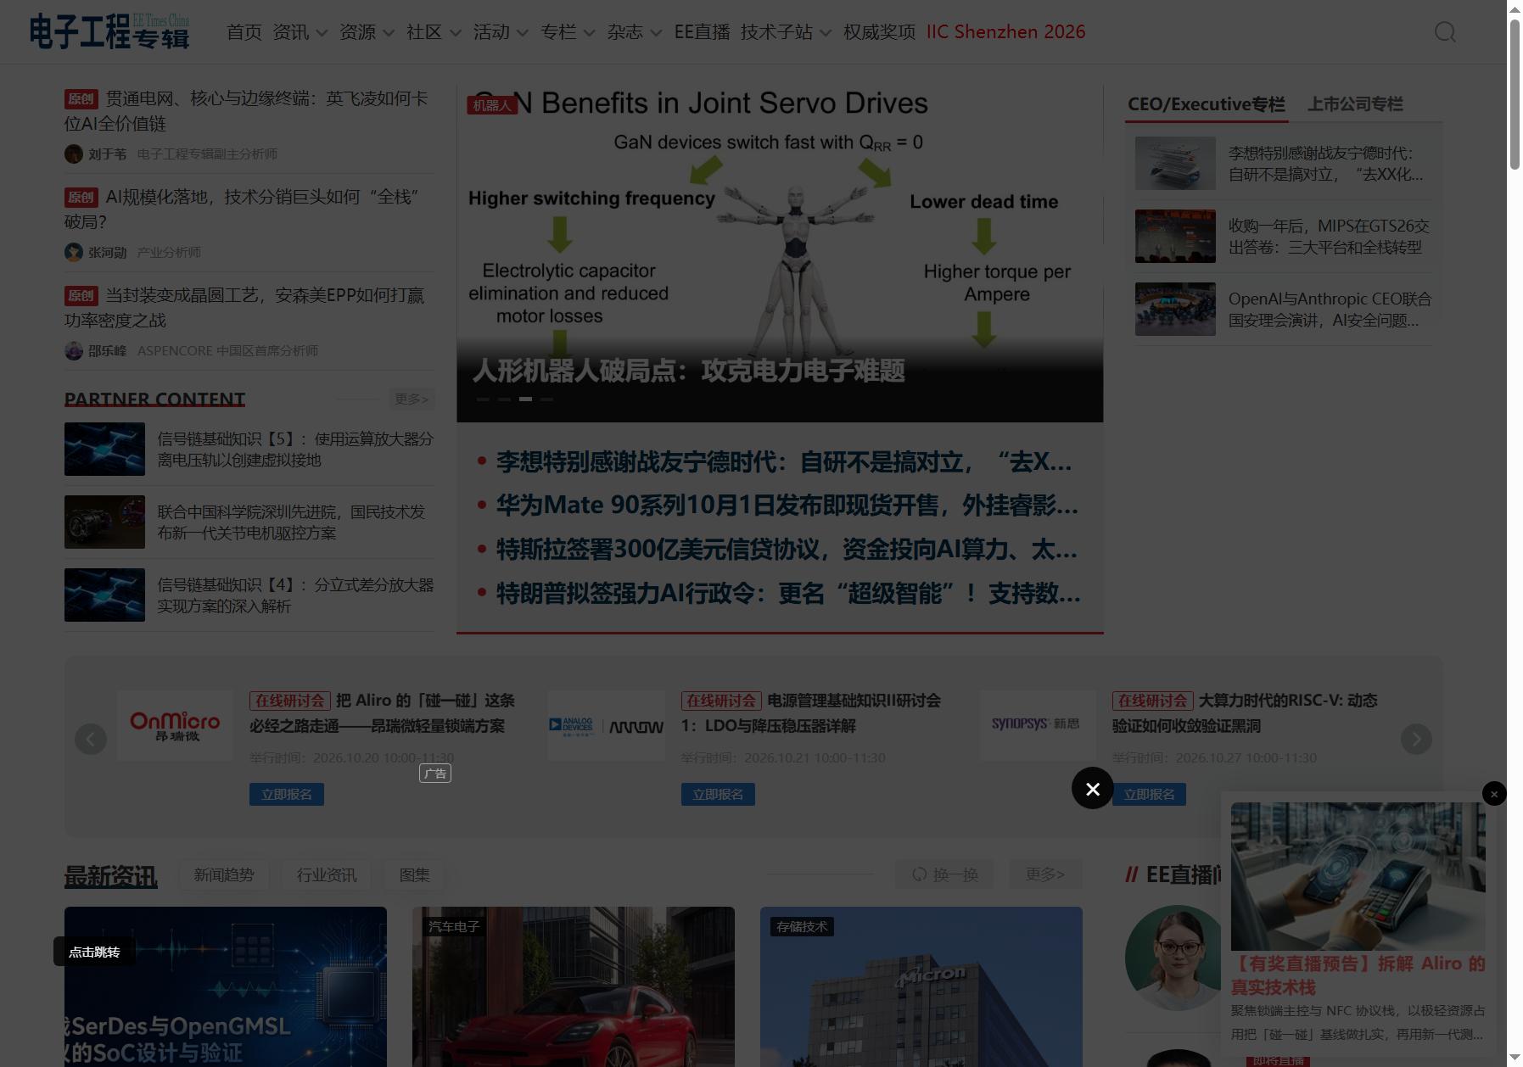Dismiss the Aliro livestream popup card
The width and height of the screenshot is (1523, 1067).
1494,794
